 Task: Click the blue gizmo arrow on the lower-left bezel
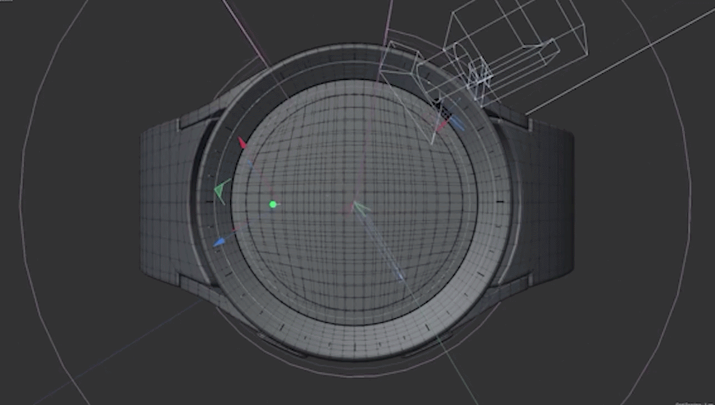[x=219, y=242]
